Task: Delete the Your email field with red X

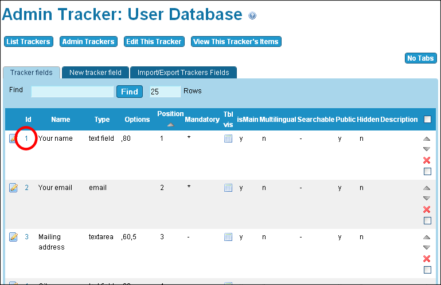Action: point(427,209)
